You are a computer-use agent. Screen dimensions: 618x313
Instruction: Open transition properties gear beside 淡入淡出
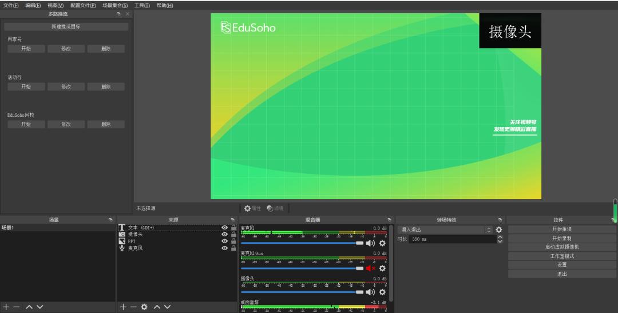coord(498,229)
